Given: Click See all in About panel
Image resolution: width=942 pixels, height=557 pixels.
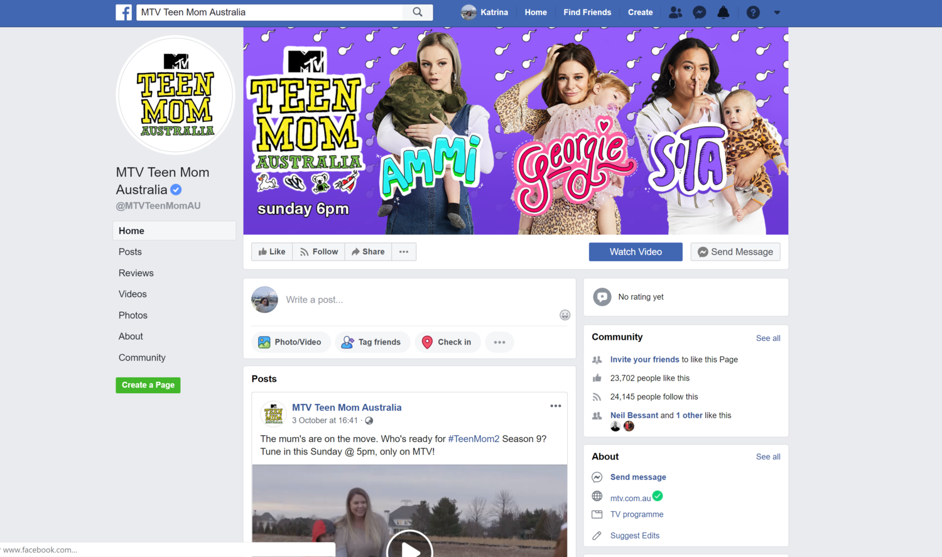Looking at the screenshot, I should coord(768,457).
